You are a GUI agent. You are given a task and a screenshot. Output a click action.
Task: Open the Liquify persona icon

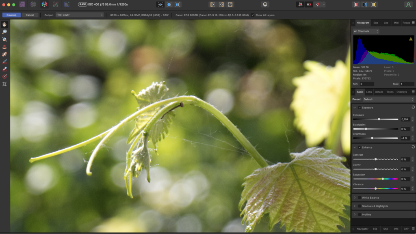[33, 4]
